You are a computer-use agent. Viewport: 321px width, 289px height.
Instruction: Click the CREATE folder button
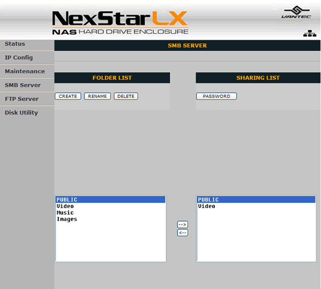68,96
